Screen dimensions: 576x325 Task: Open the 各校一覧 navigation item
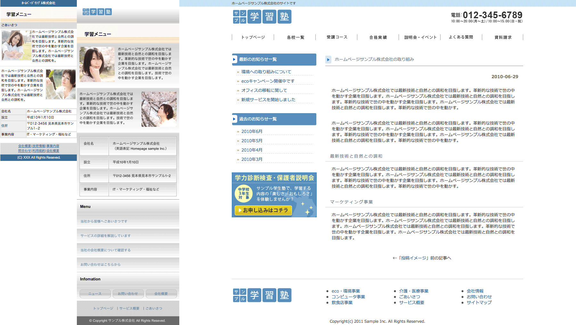(x=295, y=37)
